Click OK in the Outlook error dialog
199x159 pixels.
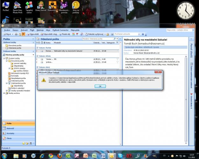(x=100, y=86)
